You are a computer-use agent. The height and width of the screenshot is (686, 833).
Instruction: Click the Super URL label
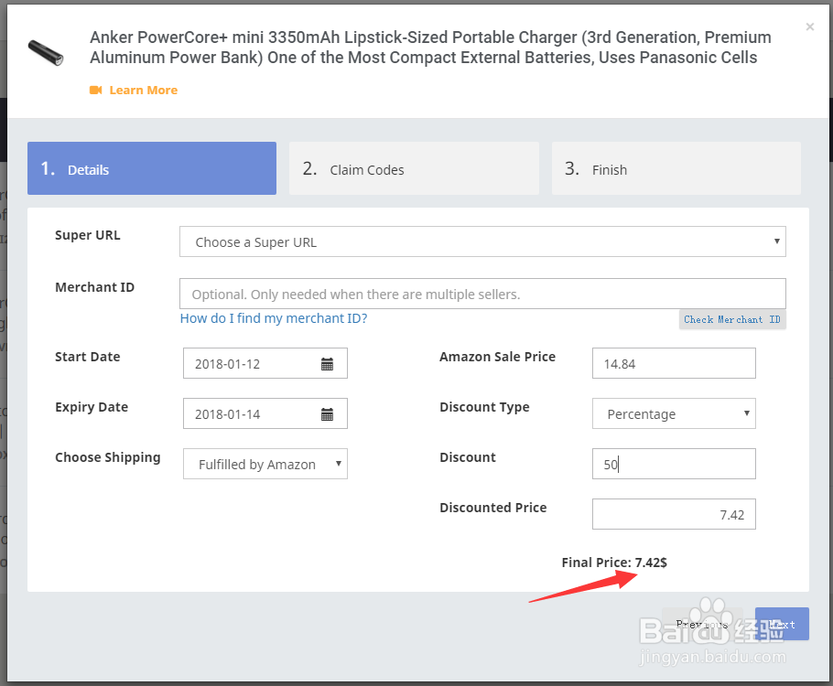88,235
